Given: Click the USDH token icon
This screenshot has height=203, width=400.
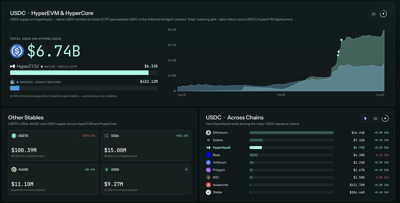Looking at the screenshot, I should pos(107,169).
